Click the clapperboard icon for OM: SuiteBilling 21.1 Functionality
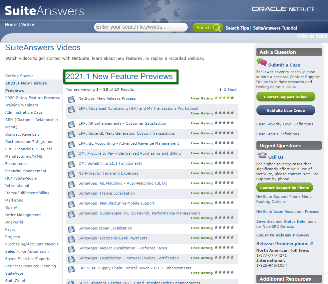Image resolution: width=328 pixels, height=284 pixels. tap(71, 164)
